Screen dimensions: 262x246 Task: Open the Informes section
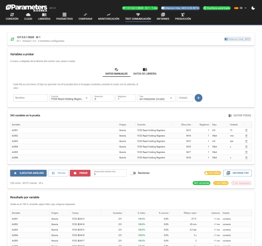(163, 16)
